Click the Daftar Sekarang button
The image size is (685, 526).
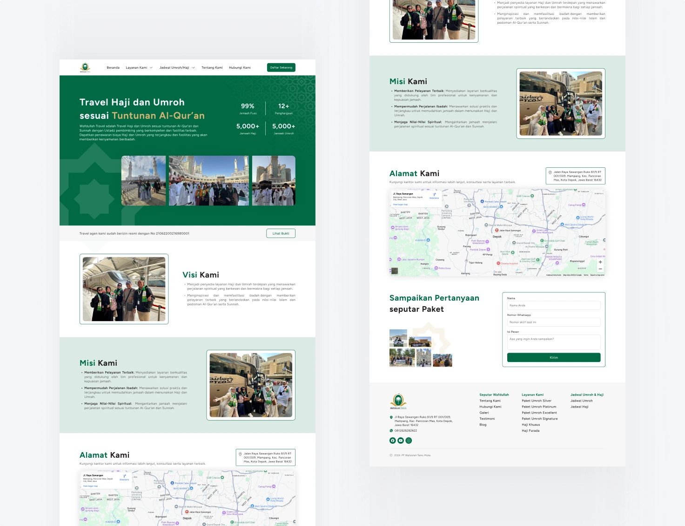point(281,67)
